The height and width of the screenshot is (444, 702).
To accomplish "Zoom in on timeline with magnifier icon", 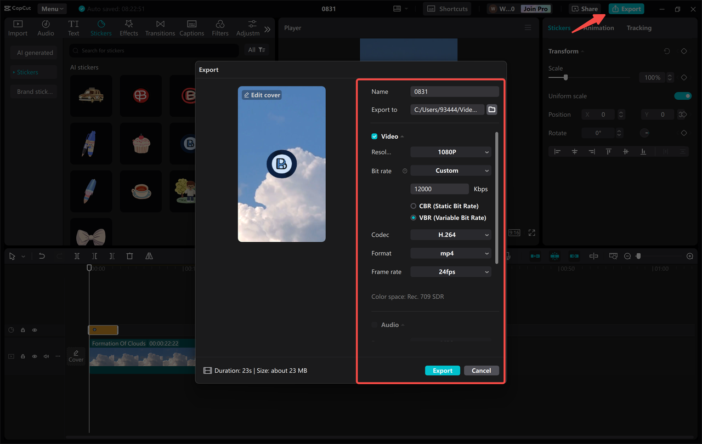I will [689, 256].
